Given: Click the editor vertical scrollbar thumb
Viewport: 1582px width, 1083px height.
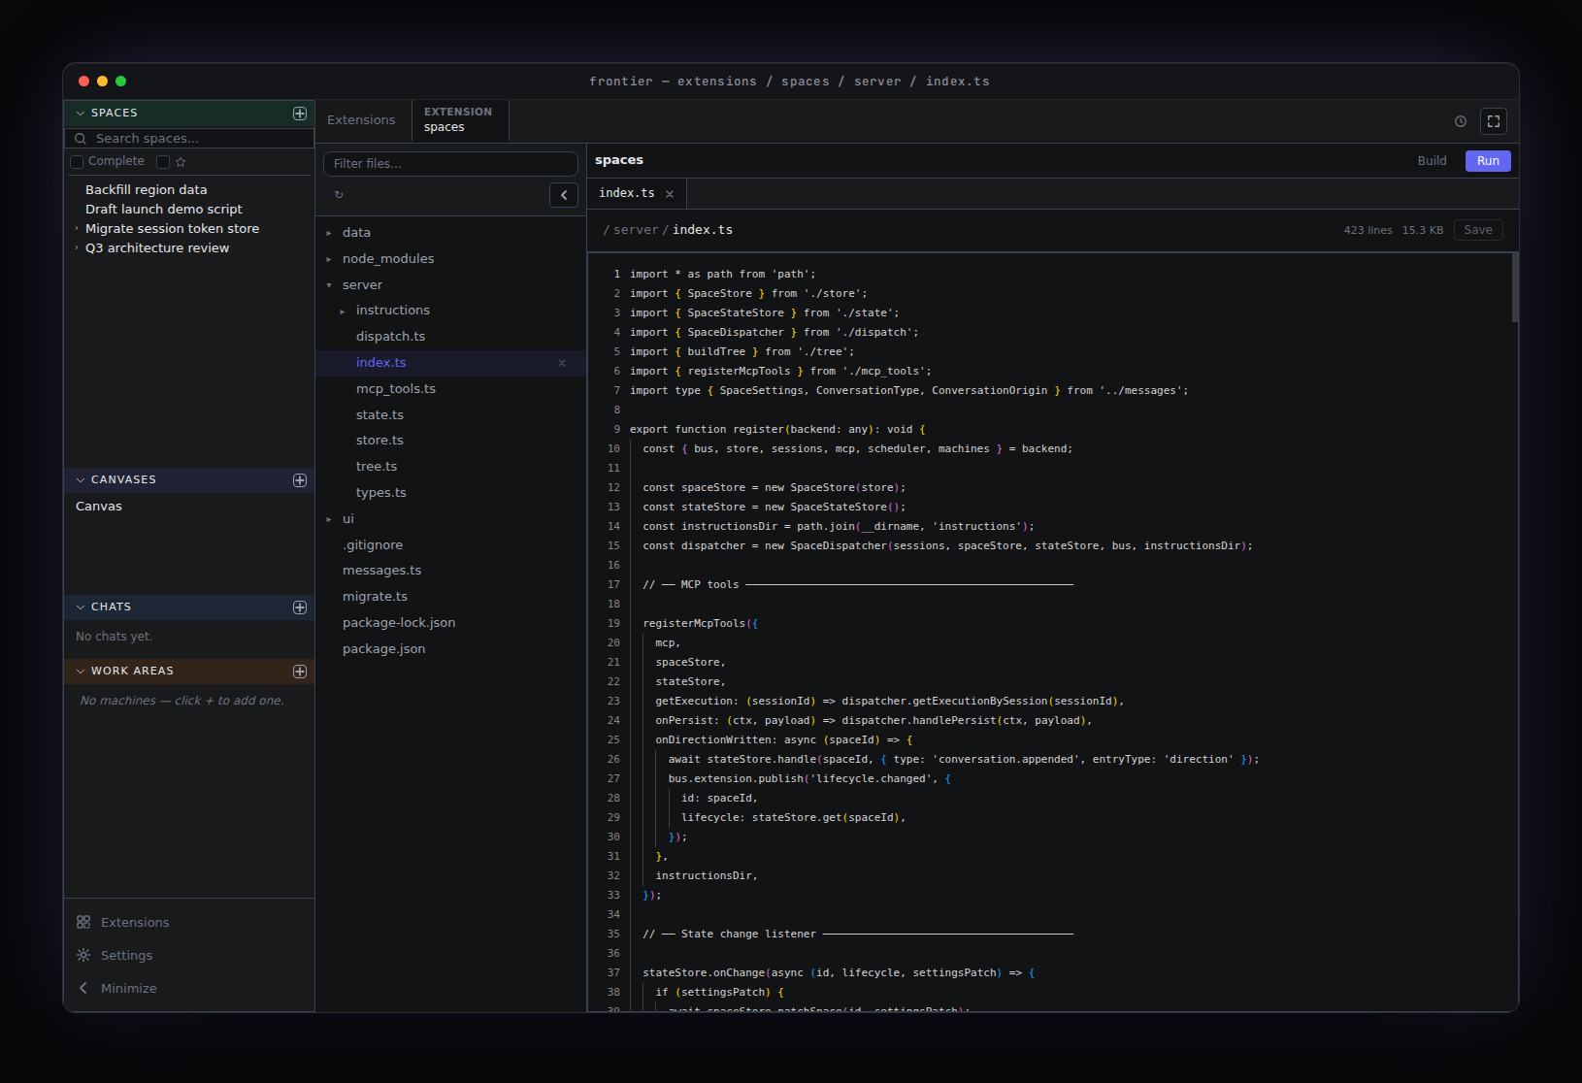Looking at the screenshot, I should coord(1514,288).
